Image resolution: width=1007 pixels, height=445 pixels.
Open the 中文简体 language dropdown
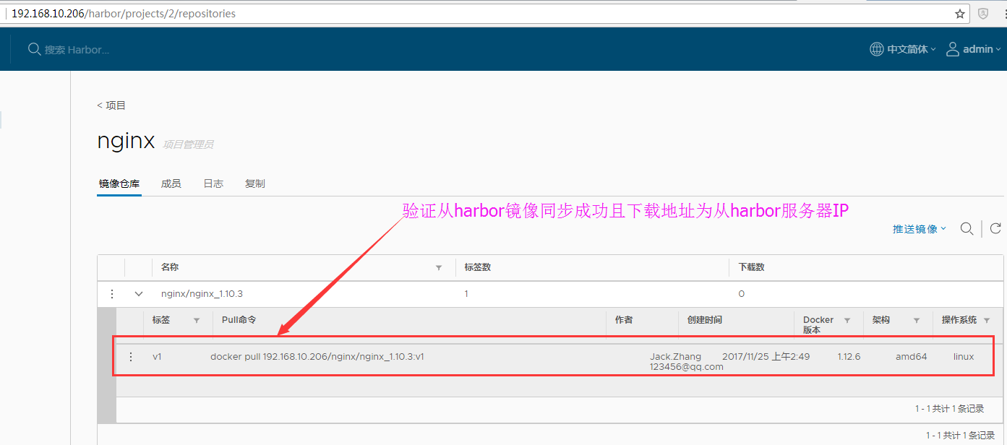912,49
